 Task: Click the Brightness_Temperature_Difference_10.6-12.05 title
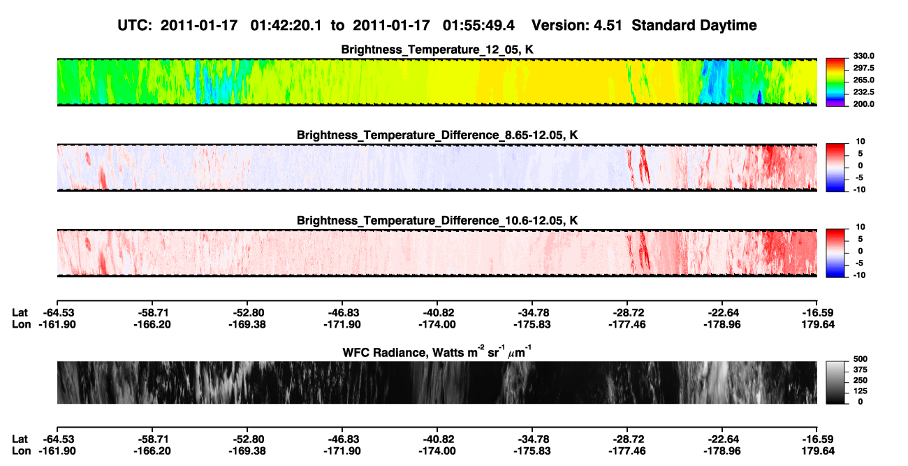coord(437,221)
